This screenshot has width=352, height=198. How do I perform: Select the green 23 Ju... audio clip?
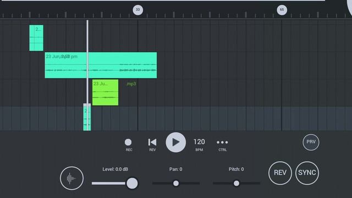(x=105, y=92)
